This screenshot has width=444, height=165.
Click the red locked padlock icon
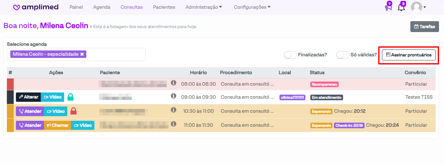[x=74, y=111]
